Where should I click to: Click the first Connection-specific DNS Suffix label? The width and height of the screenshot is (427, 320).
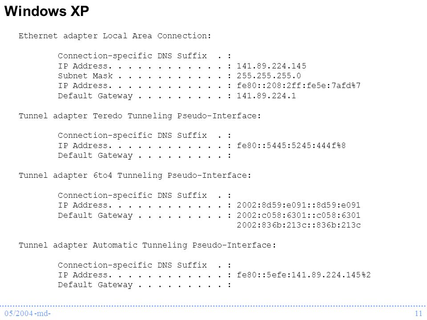click(x=133, y=56)
